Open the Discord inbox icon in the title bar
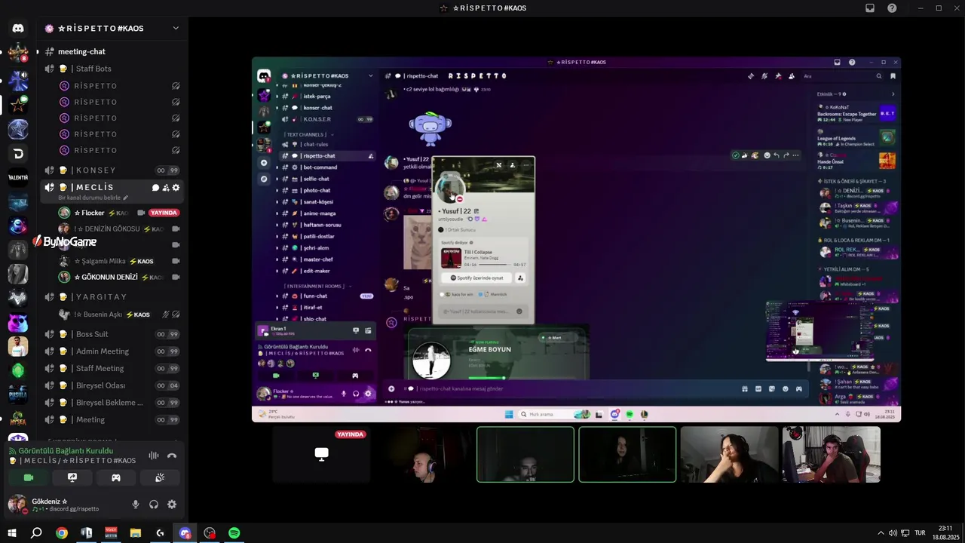 870,8
